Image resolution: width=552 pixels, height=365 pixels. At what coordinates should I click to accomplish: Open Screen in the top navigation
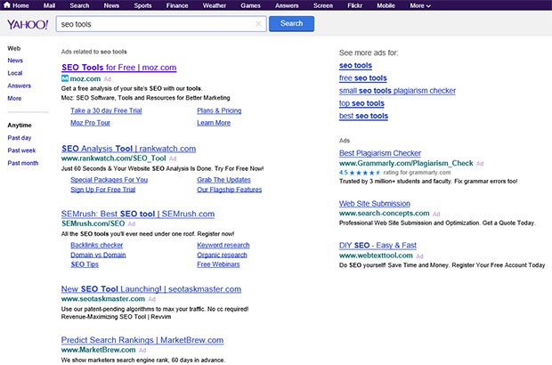[323, 5]
